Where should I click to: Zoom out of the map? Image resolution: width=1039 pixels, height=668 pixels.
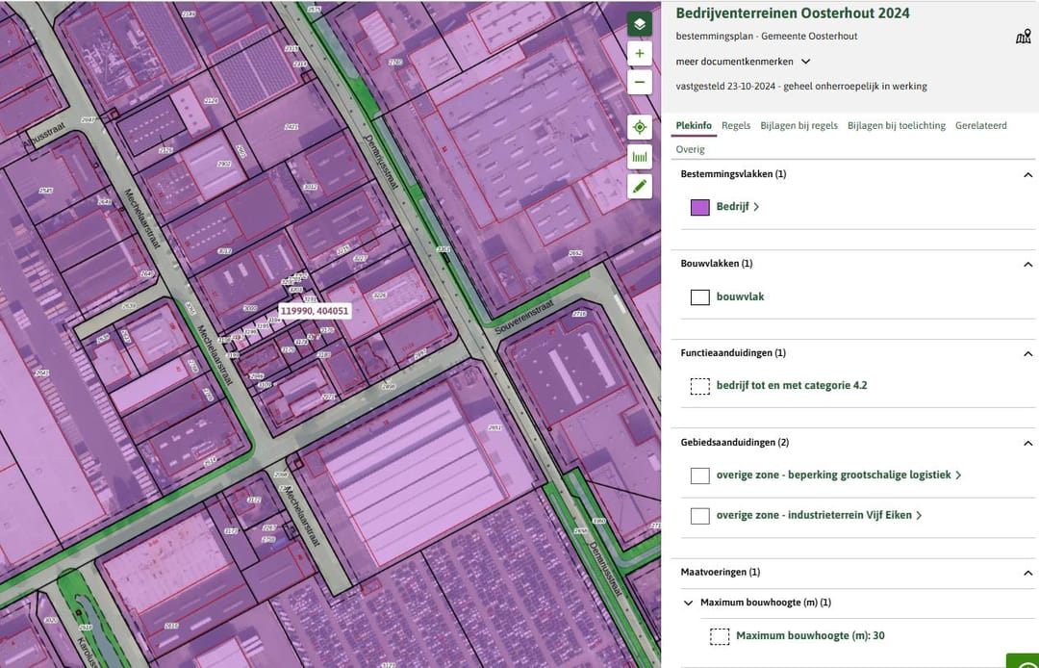pos(640,82)
